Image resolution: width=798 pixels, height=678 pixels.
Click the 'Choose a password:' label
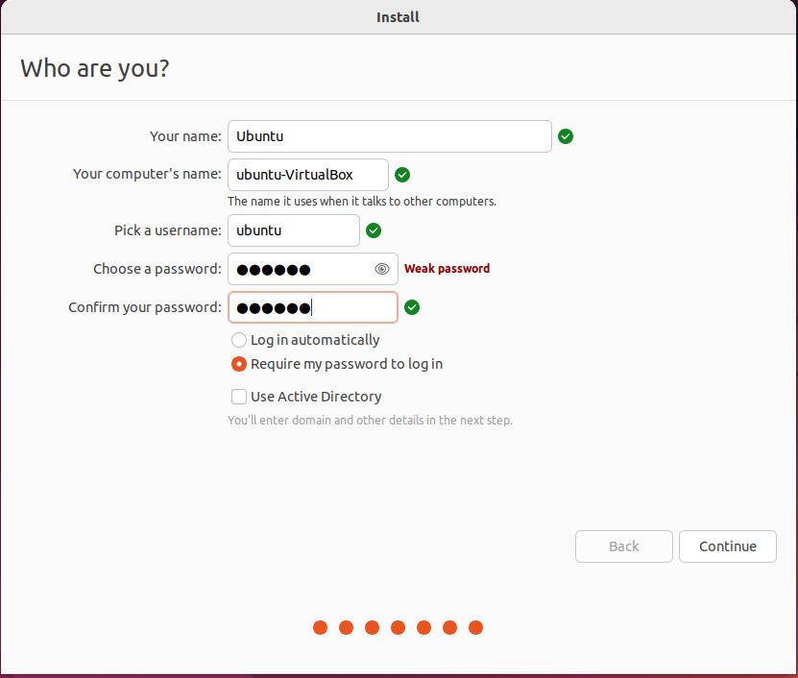(157, 269)
